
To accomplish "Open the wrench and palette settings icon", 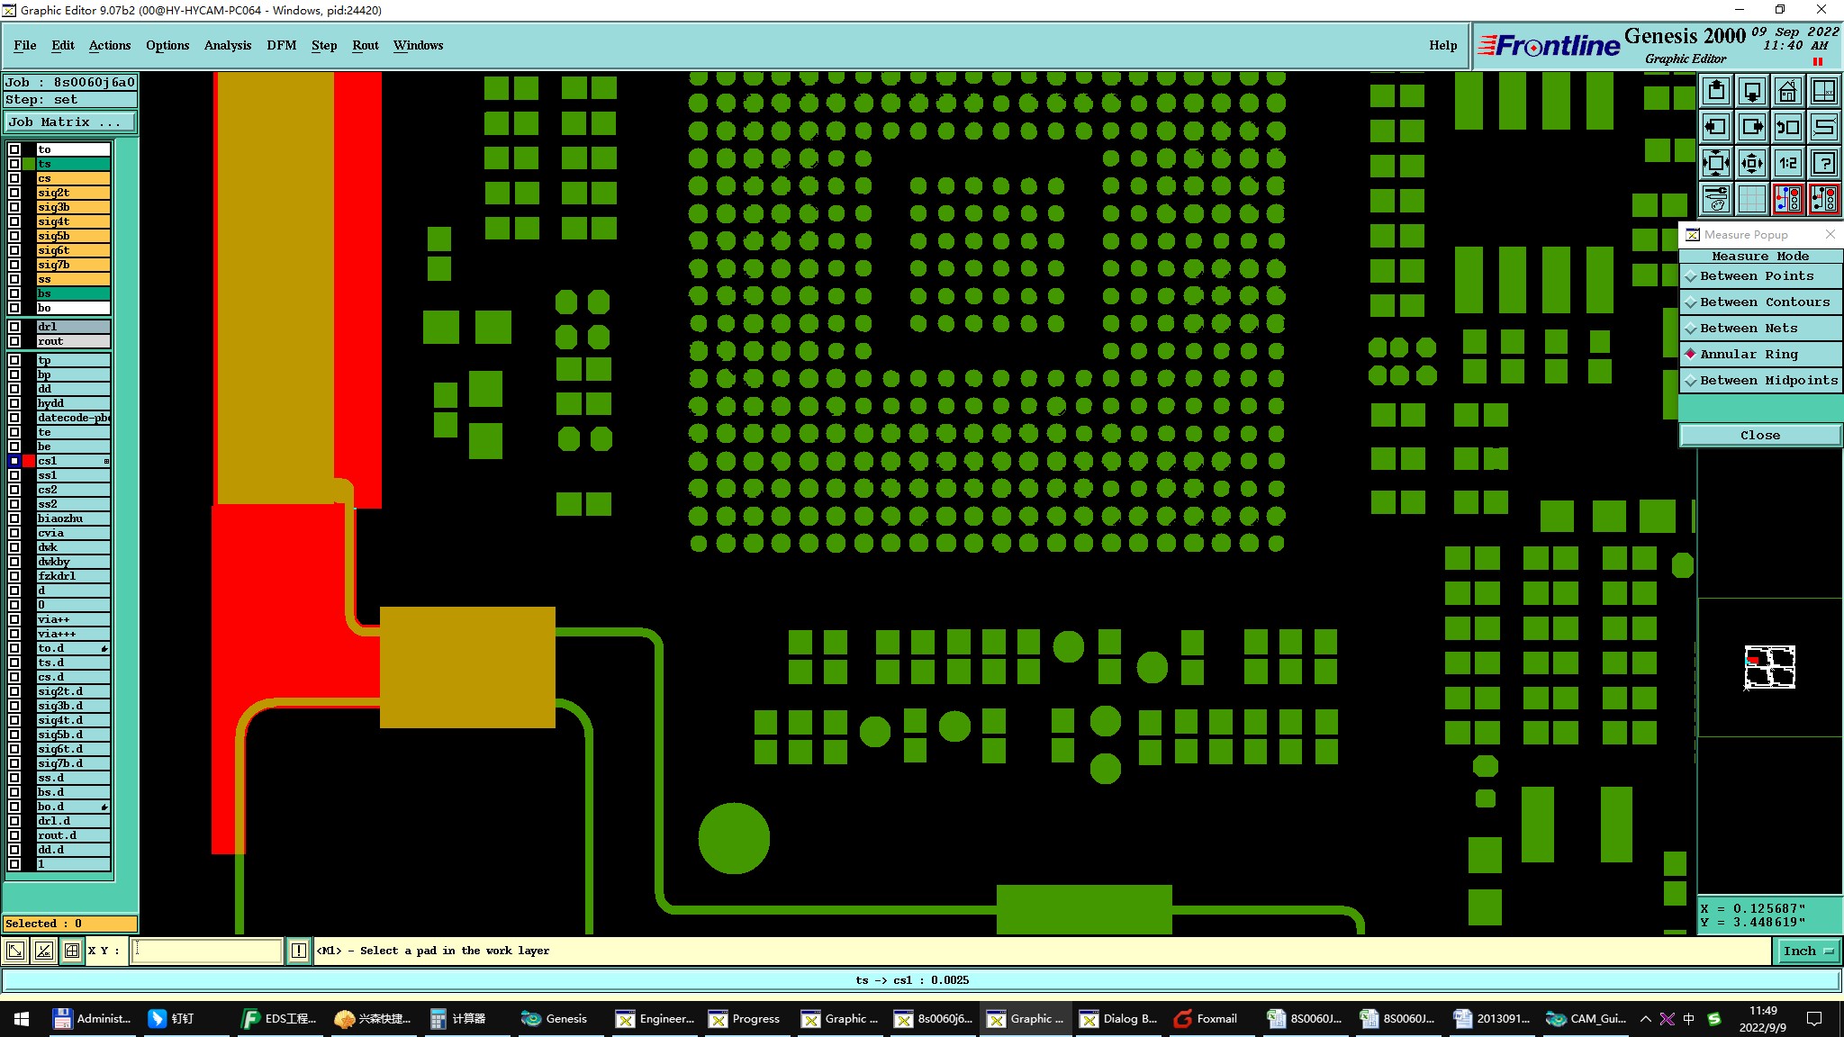I will [1716, 199].
